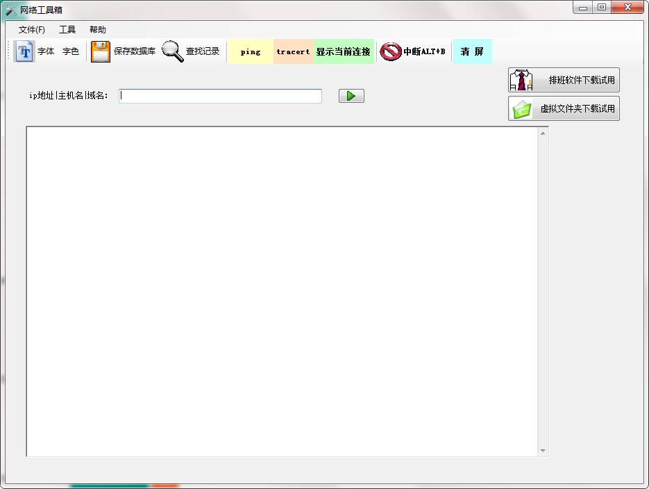
Task: Click 显示当前连接 to show connections
Action: pos(344,51)
